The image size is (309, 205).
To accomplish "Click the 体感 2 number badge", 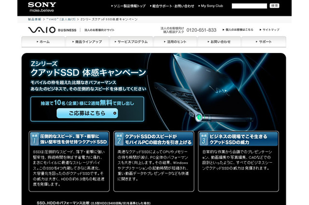I will pos(119,139).
